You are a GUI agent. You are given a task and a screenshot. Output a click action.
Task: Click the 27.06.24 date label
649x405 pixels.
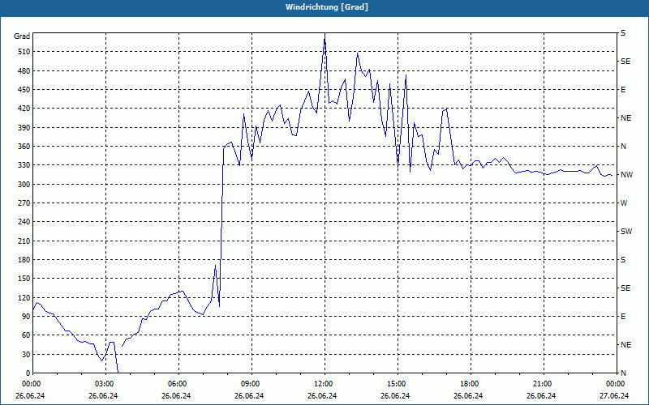coord(614,396)
